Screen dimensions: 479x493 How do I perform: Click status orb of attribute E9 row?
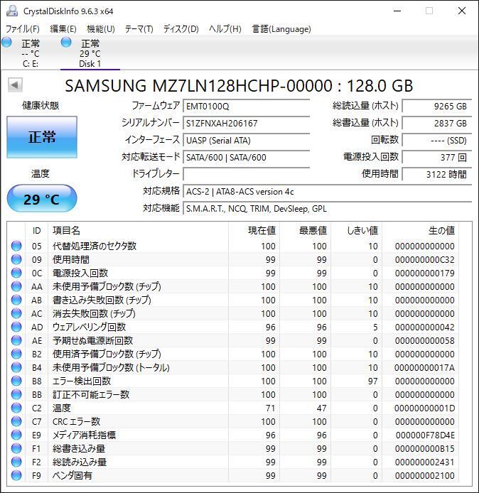pyautogui.click(x=16, y=435)
